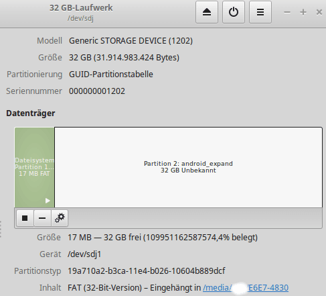Minimize the Disks window
This screenshot has height=296, width=326.
pos(287,12)
